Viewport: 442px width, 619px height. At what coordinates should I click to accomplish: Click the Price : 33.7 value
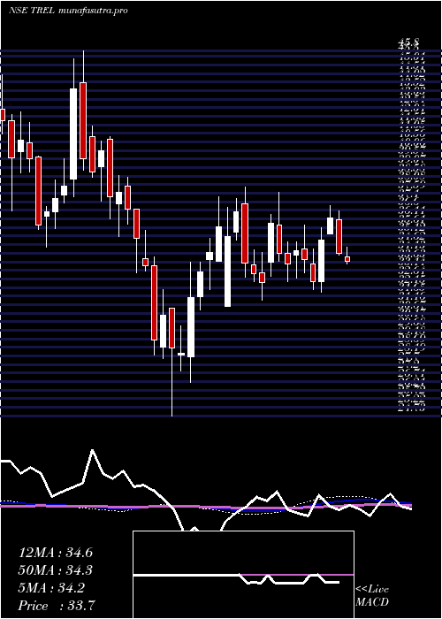click(x=56, y=606)
